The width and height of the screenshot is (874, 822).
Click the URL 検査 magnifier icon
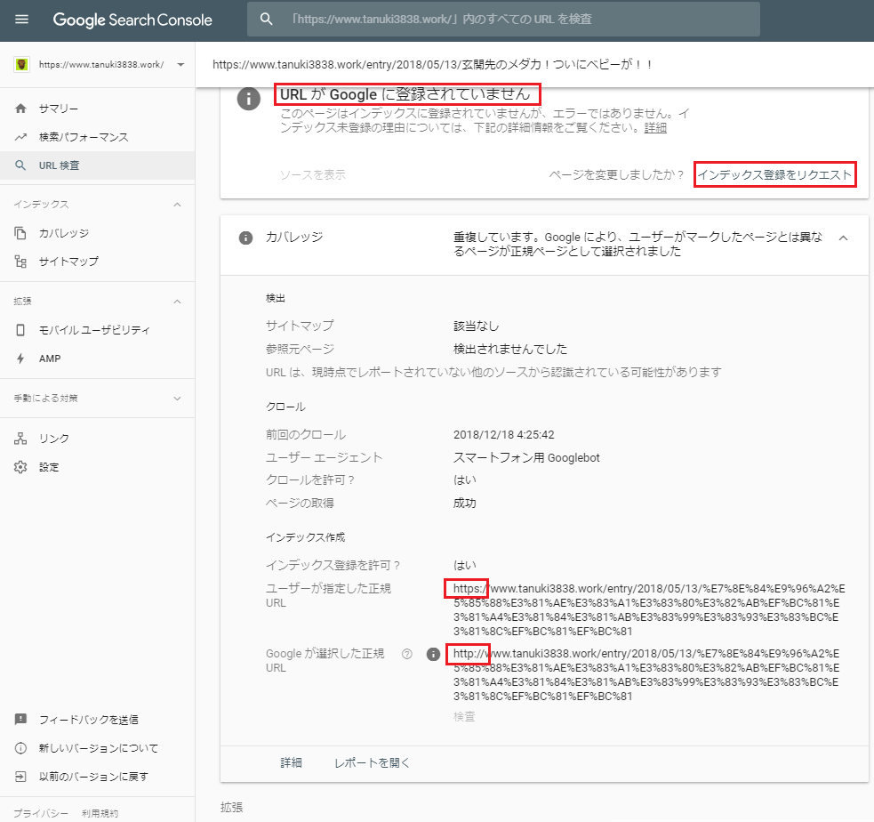coord(20,165)
